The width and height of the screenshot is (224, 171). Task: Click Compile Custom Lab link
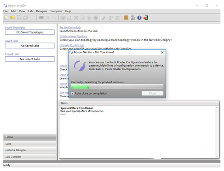click(72, 45)
